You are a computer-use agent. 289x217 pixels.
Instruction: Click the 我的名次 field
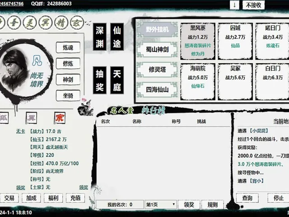point(120,204)
